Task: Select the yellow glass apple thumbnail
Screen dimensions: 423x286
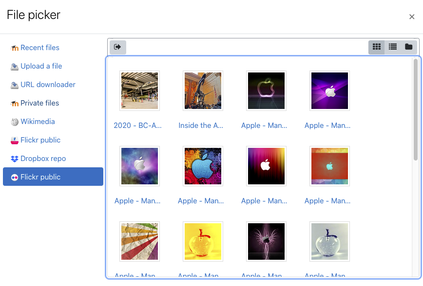Action: [203, 242]
